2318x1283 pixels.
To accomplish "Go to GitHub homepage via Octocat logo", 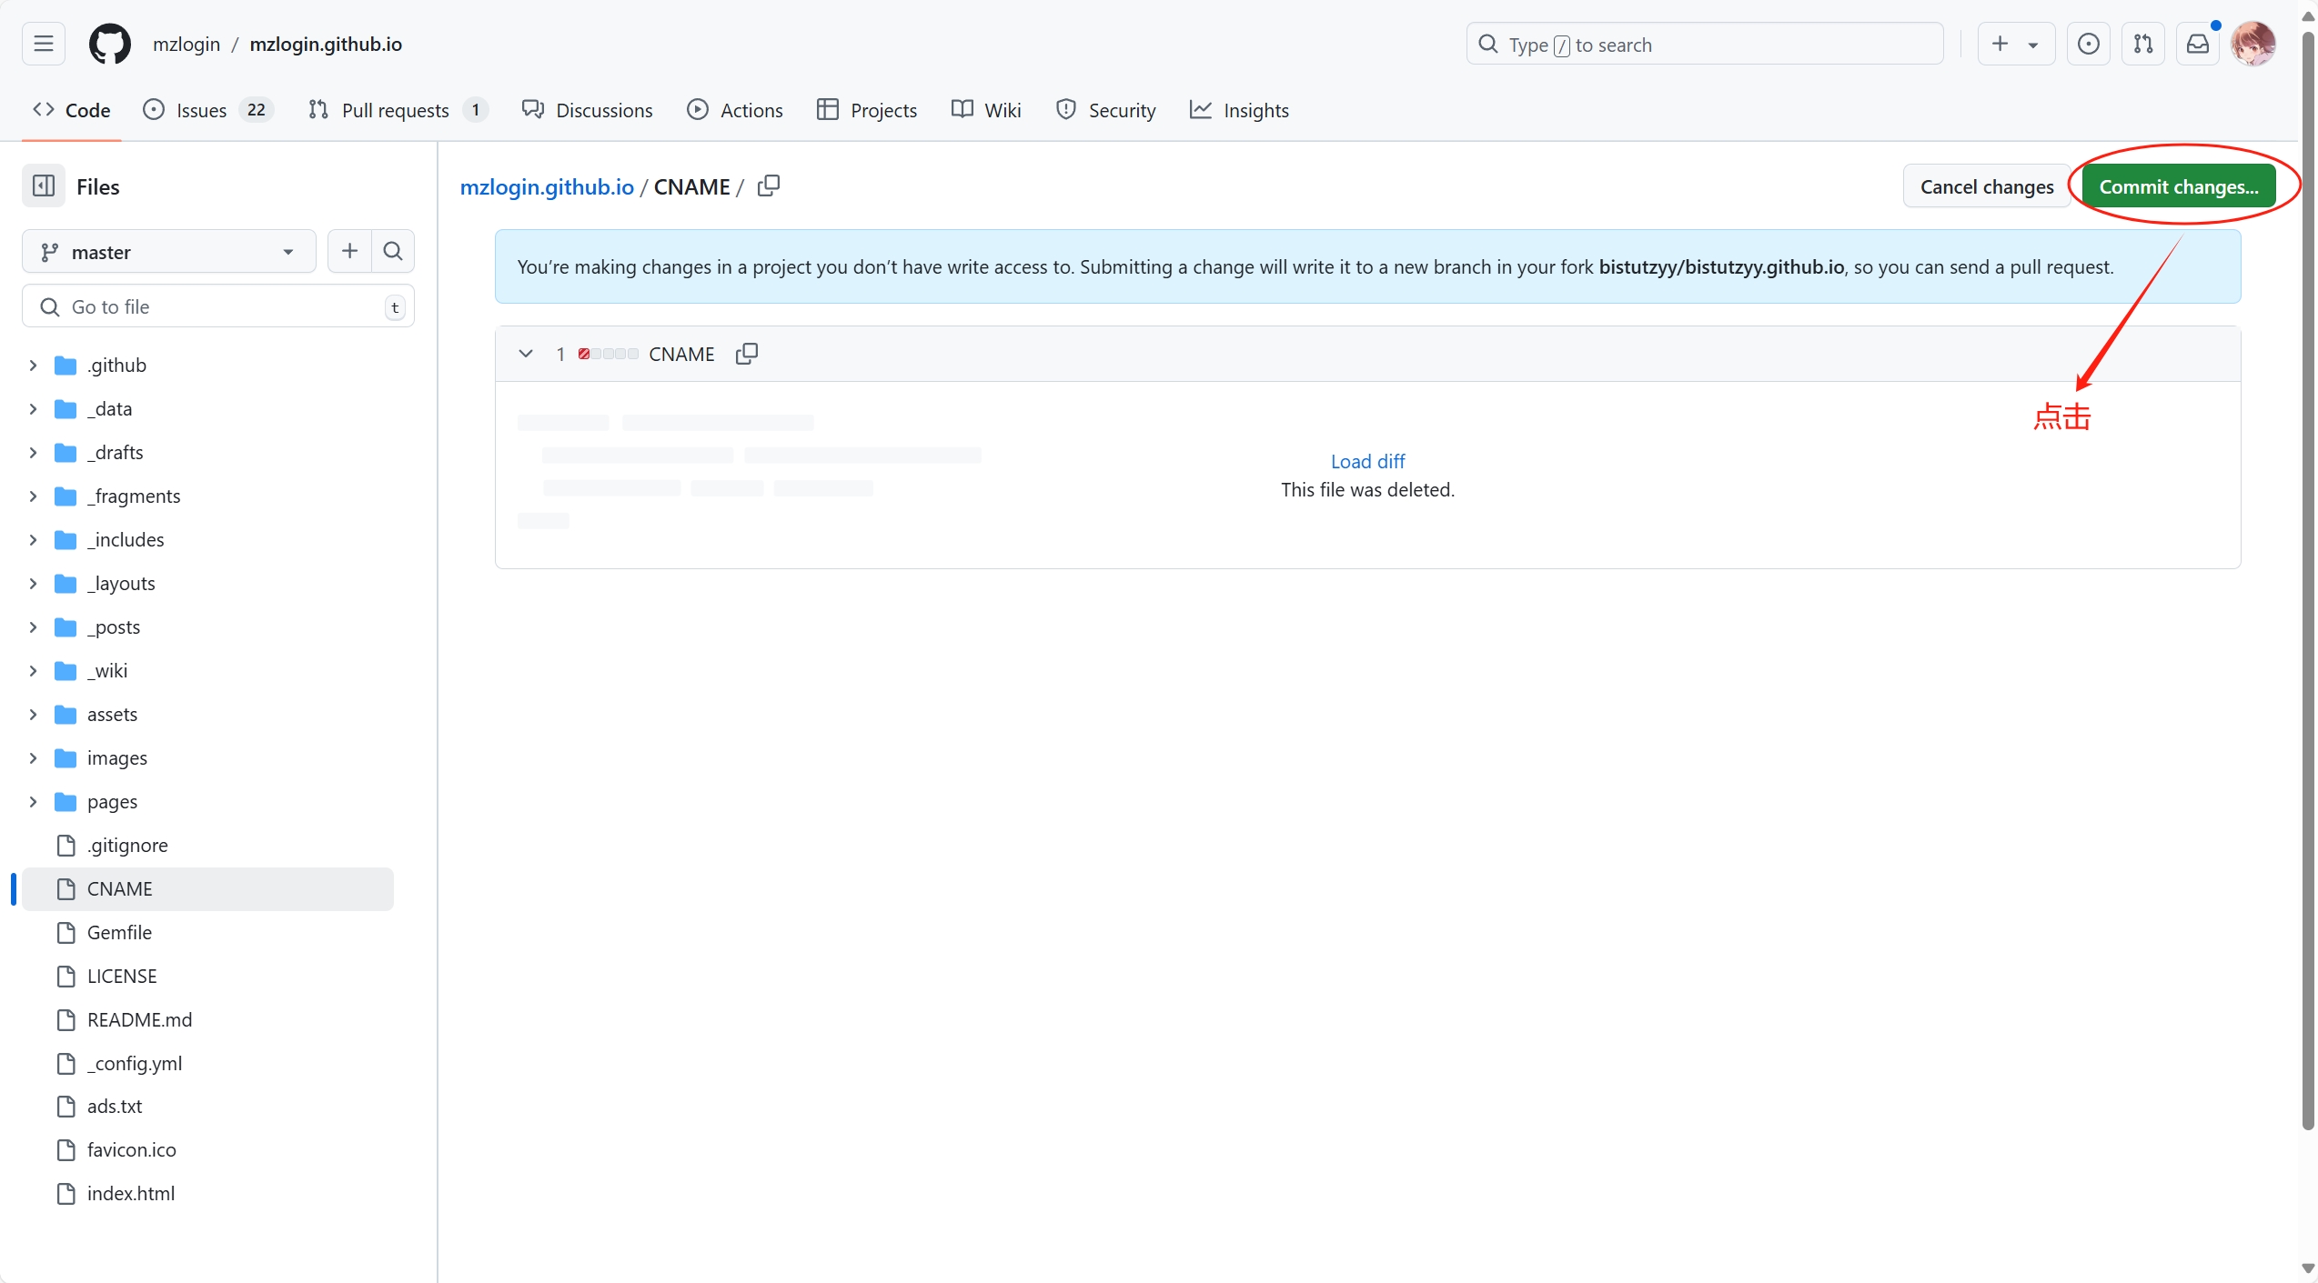I will (109, 44).
